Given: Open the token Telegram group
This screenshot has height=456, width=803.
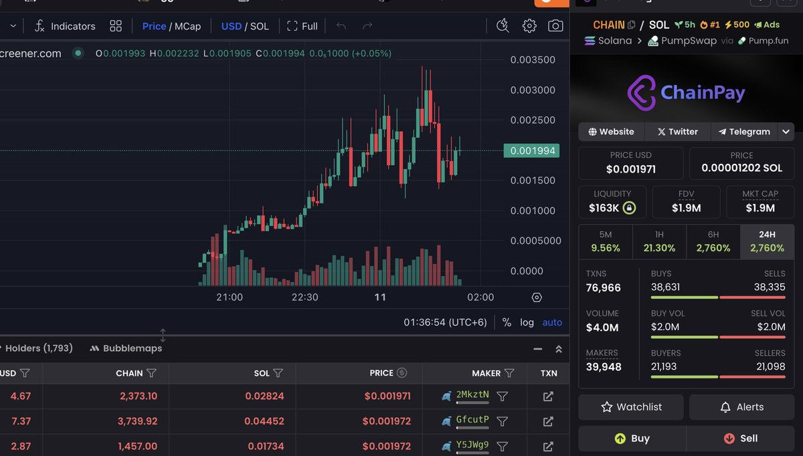Looking at the screenshot, I should pyautogui.click(x=744, y=132).
